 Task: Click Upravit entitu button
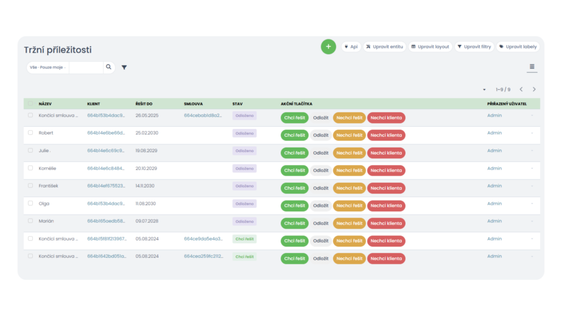pyautogui.click(x=384, y=47)
